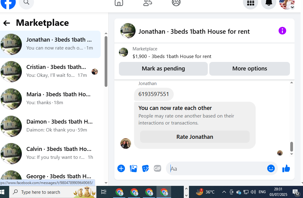Click the More options button
The height and width of the screenshot is (198, 303).
(250, 69)
